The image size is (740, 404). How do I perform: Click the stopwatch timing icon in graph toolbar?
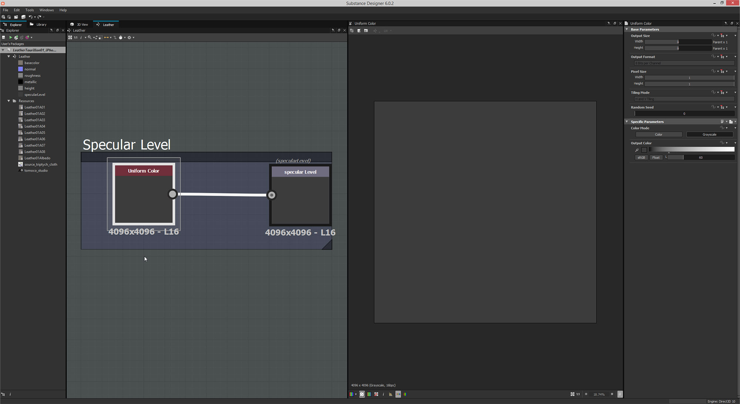tap(121, 37)
